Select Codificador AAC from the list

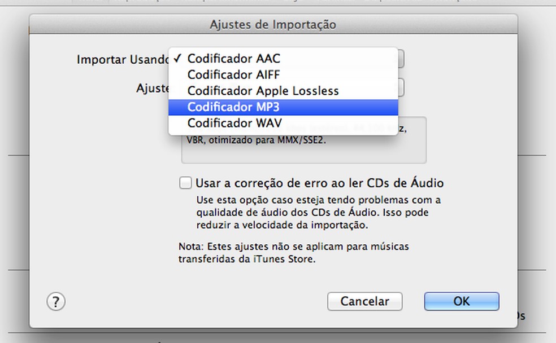[x=233, y=58]
